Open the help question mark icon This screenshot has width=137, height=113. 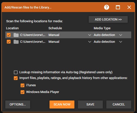[x=107, y=7]
